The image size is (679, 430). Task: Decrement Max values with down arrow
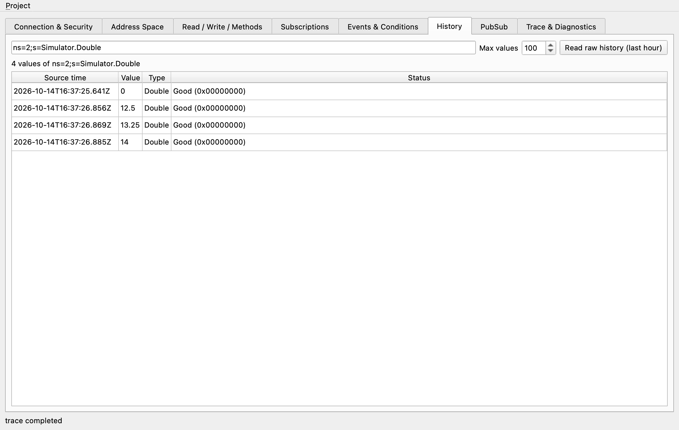click(x=551, y=51)
